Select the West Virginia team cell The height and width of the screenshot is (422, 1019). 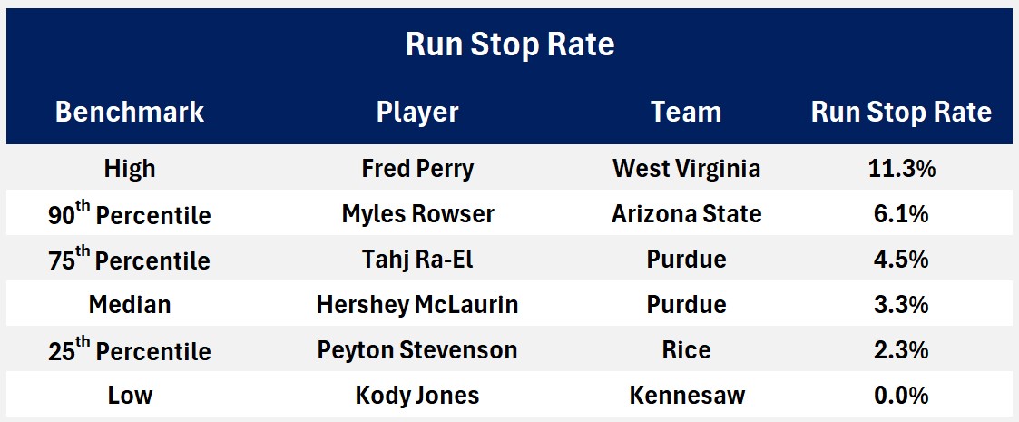tap(686, 169)
